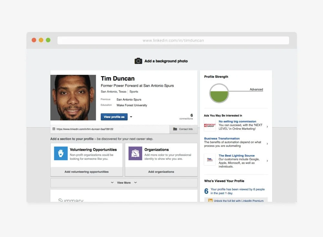Image resolution: width=323 pixels, height=237 pixels.
Task: Click San Antonio, Texas location text
Action: [x=113, y=92]
